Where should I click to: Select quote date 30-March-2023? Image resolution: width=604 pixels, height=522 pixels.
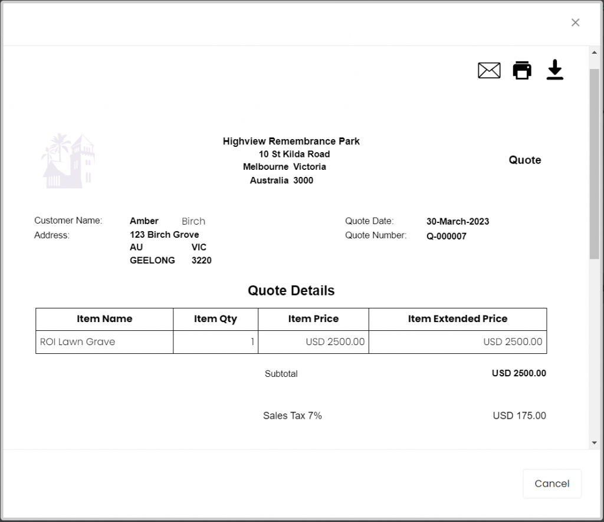pos(458,222)
